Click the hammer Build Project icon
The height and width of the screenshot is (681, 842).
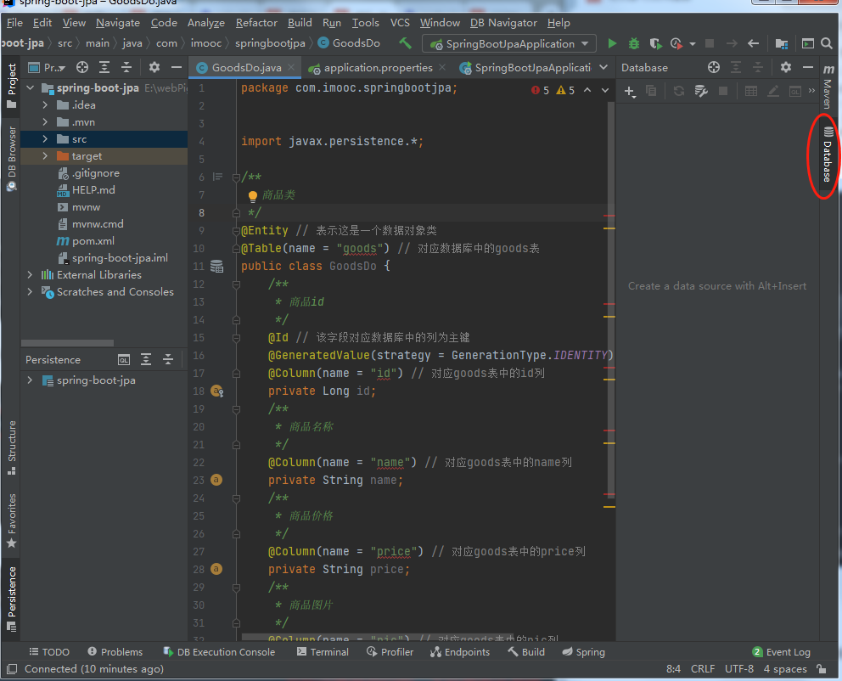pos(406,43)
